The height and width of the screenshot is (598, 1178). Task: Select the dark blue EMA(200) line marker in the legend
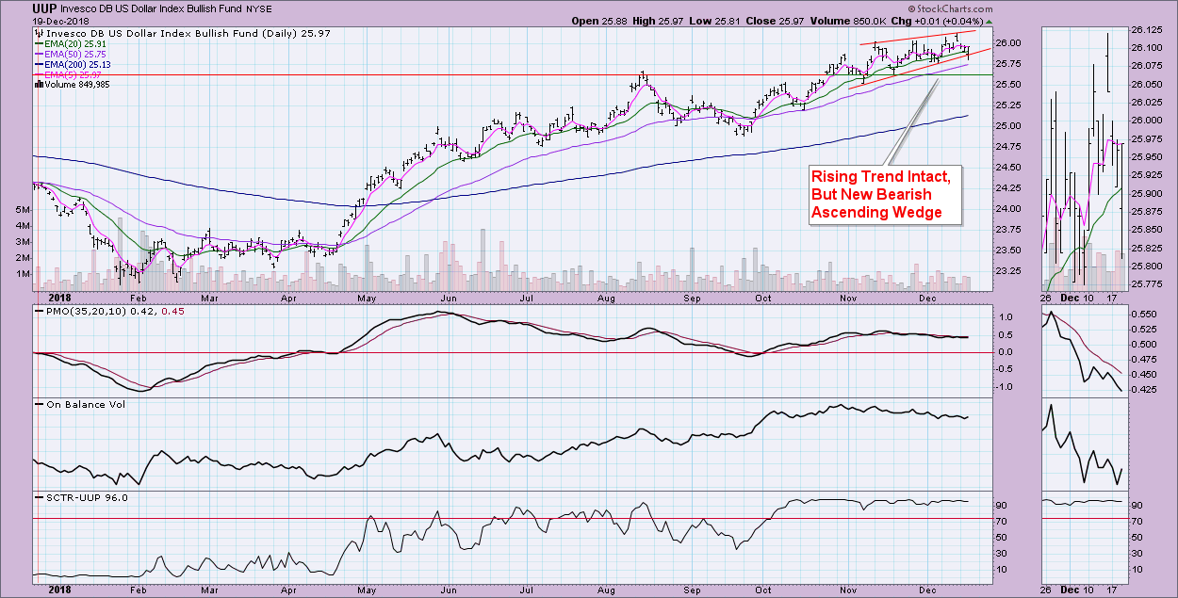(x=39, y=64)
